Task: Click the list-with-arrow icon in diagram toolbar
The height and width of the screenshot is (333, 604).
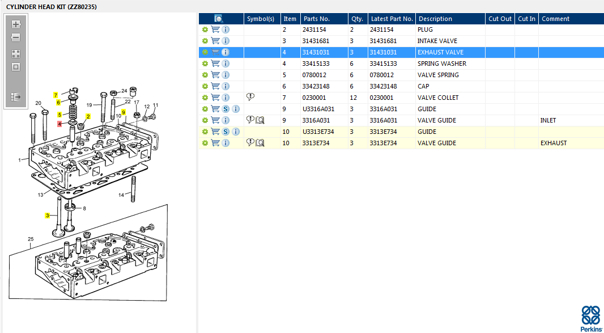Action: [16, 97]
